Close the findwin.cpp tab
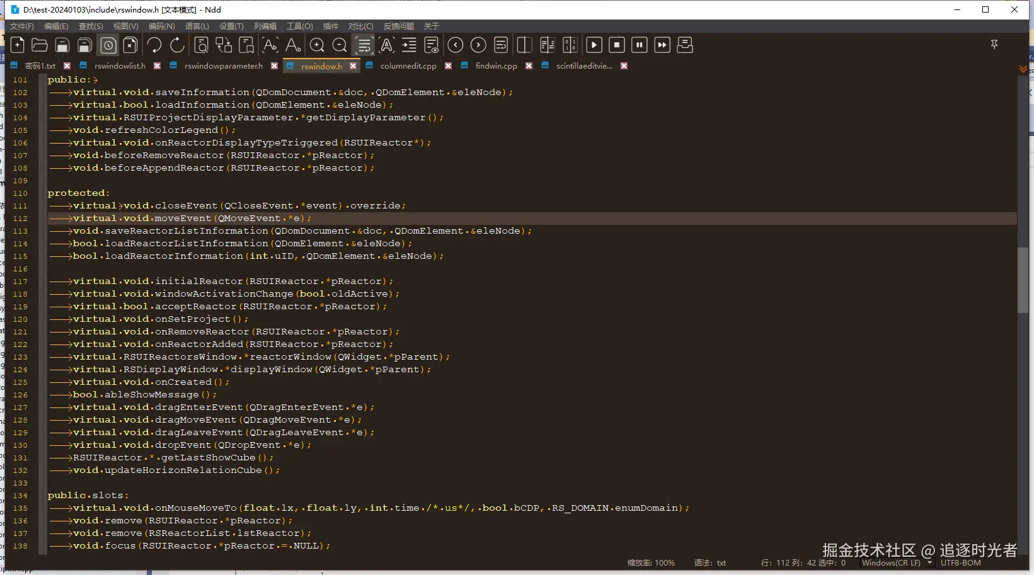The width and height of the screenshot is (1034, 575). [x=529, y=65]
